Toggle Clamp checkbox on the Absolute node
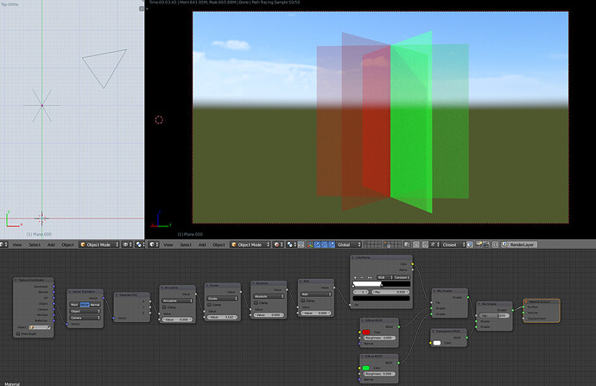Screen dimensions: 596x386 [x=256, y=303]
